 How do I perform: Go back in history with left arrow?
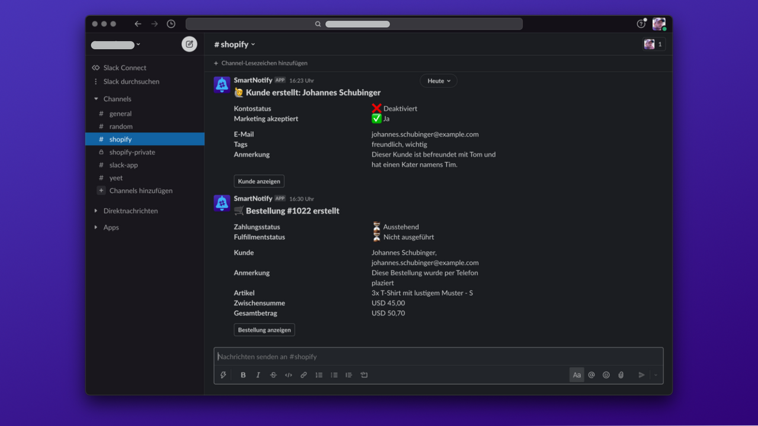[138, 24]
